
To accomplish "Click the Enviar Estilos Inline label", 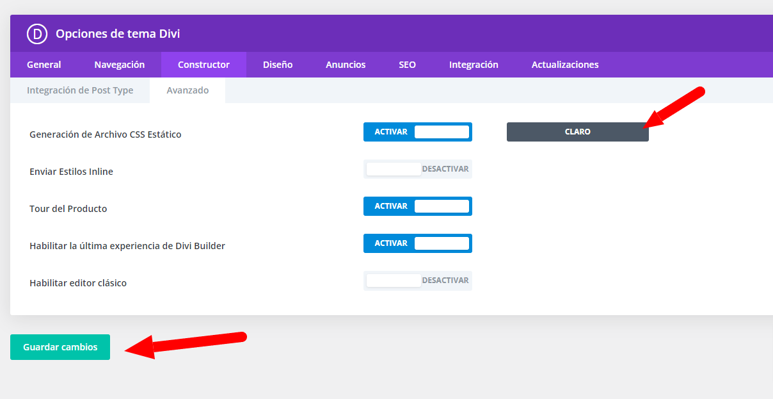I will pos(71,172).
